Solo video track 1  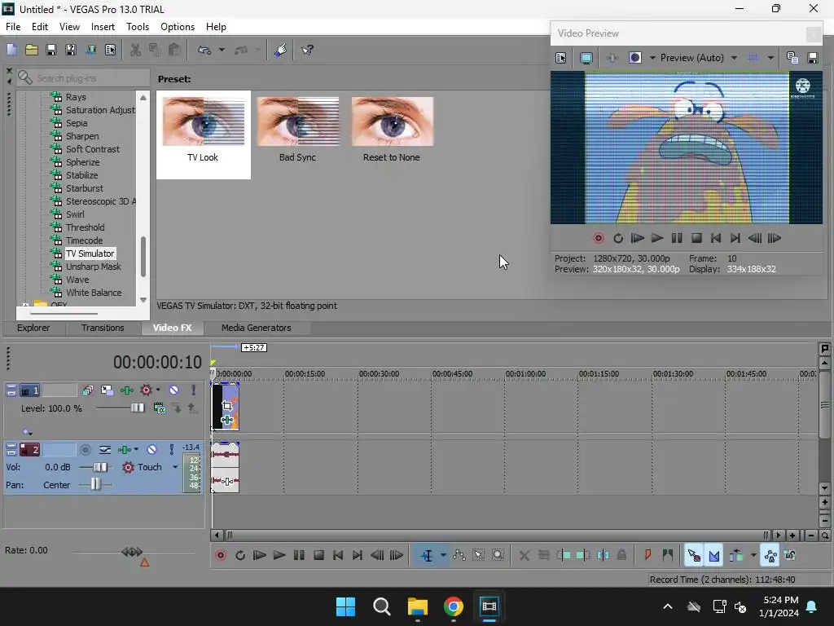click(x=194, y=390)
